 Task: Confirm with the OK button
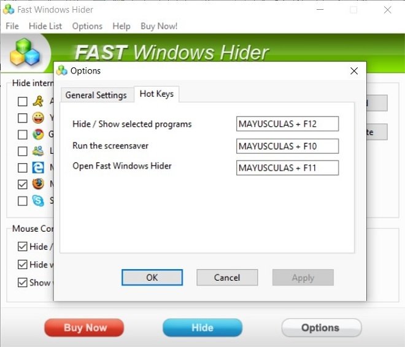(x=152, y=278)
